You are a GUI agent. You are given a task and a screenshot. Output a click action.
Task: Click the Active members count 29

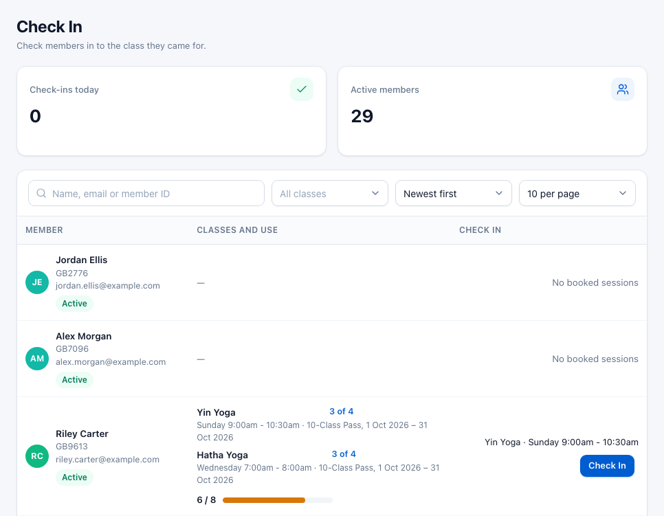362,116
